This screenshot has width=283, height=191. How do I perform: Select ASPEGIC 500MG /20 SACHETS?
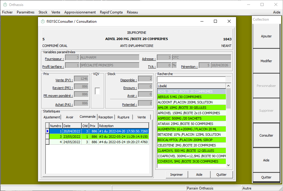pyautogui.click(x=191, y=118)
